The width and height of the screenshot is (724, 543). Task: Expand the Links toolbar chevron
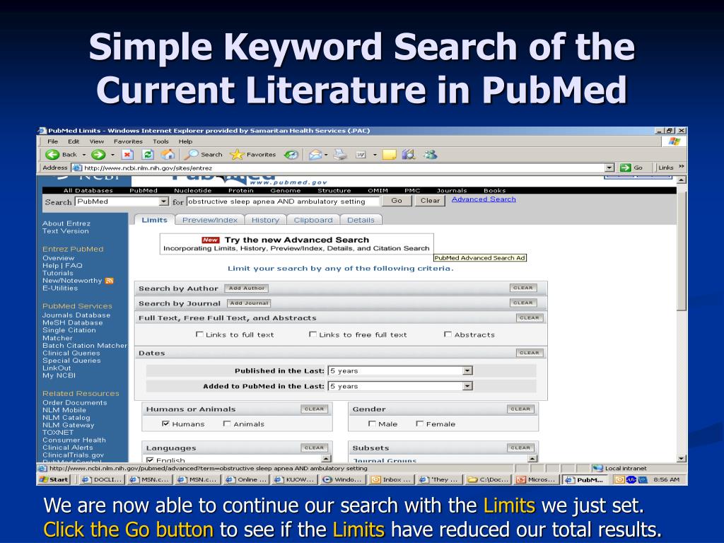point(681,167)
